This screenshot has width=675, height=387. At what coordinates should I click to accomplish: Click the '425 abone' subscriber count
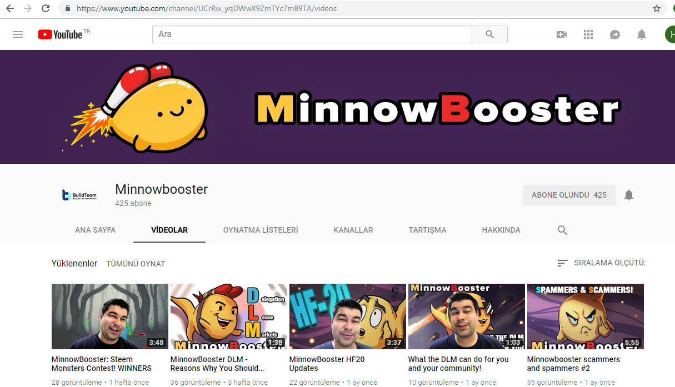133,203
